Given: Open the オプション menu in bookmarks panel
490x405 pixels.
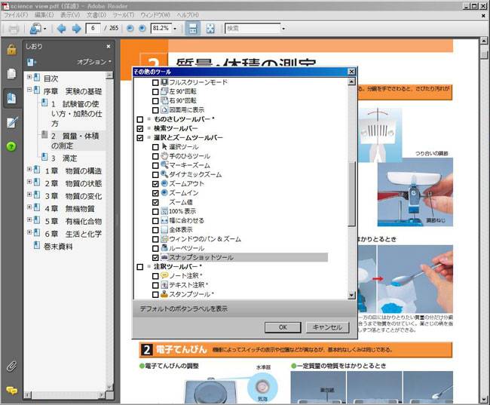Looking at the screenshot, I should pyautogui.click(x=94, y=62).
